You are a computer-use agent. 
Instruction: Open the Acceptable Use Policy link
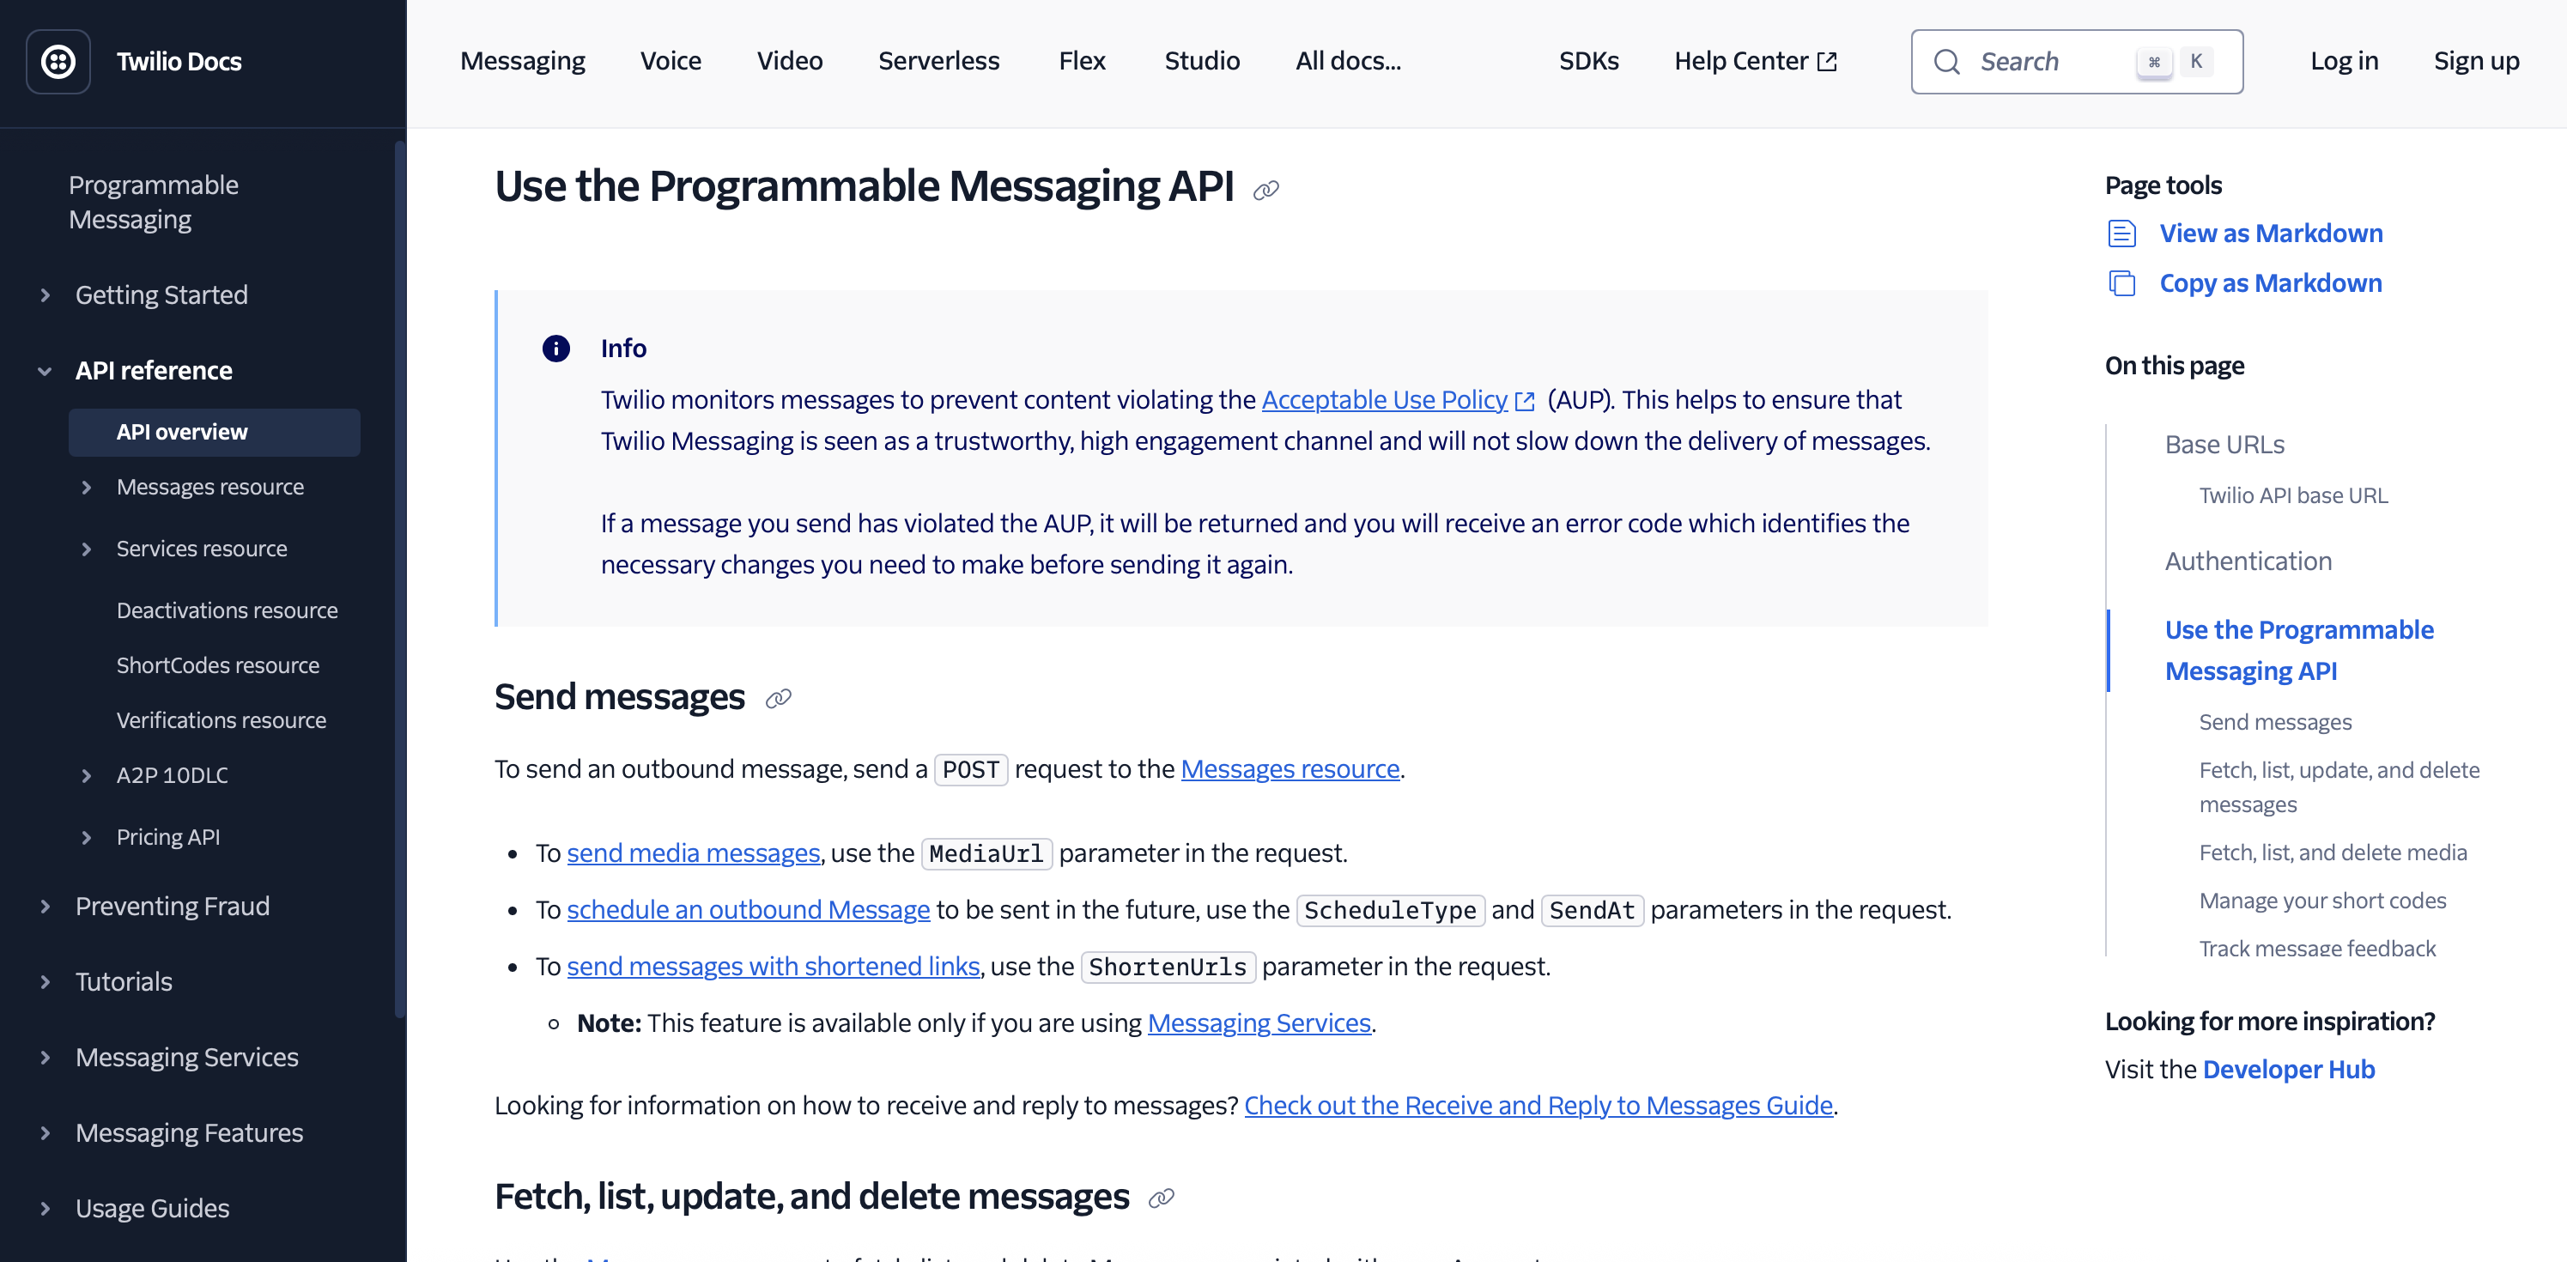click(x=1383, y=400)
